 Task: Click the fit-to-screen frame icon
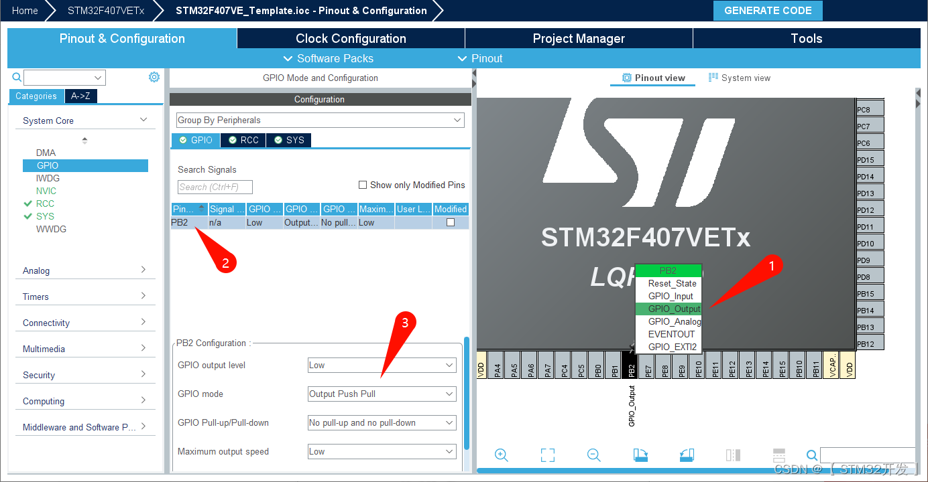point(548,455)
